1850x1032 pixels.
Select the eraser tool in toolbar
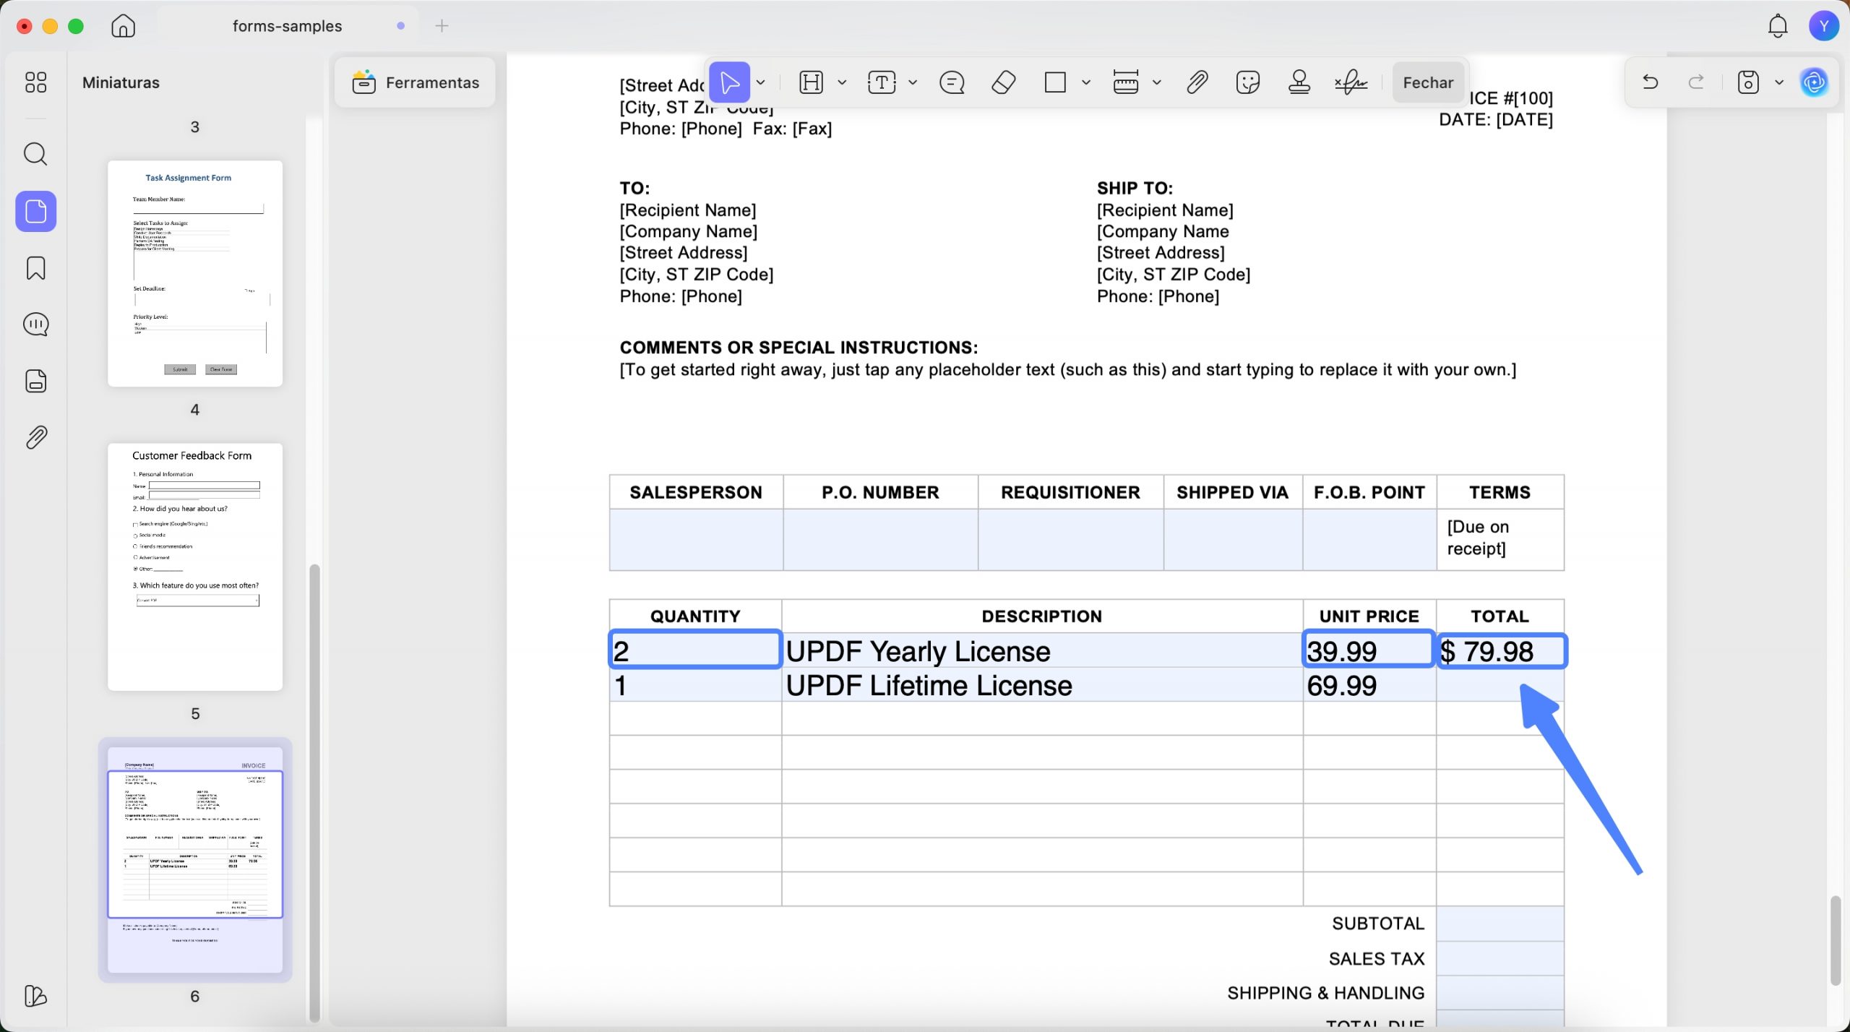tap(1003, 82)
